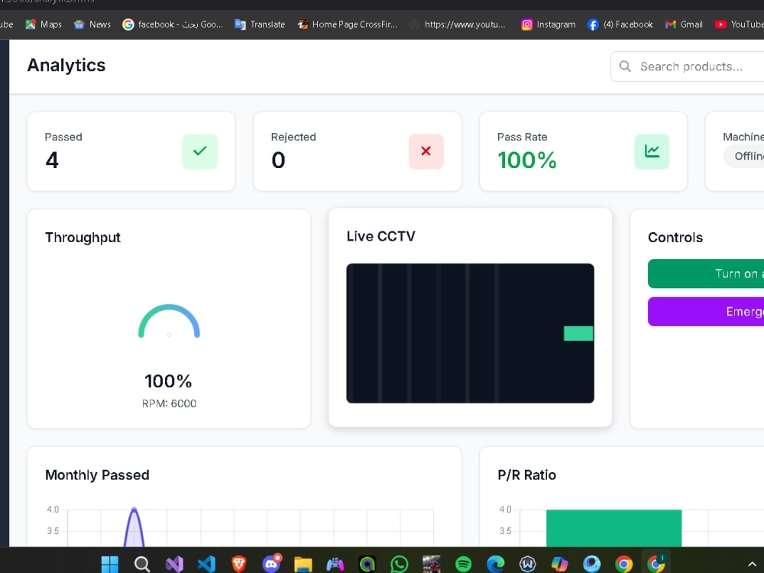The width and height of the screenshot is (764, 573).
Task: Click the green bar in P/R Ratio chart
Action: point(614,528)
